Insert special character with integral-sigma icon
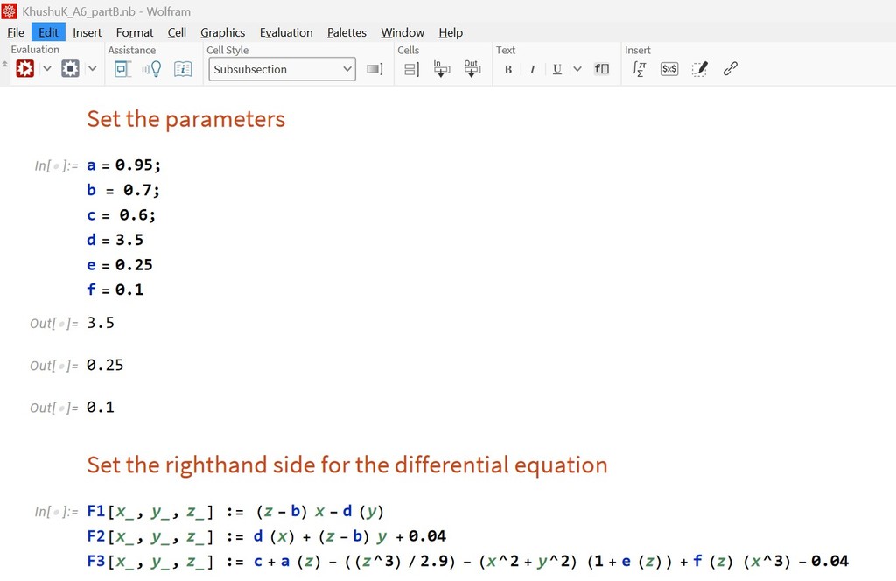896x581 pixels. coord(639,69)
